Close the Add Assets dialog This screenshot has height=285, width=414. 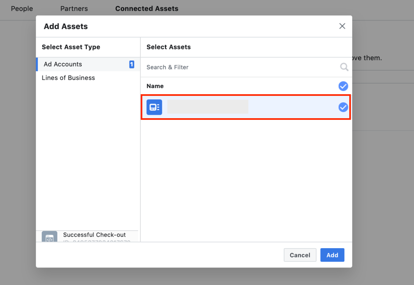pyautogui.click(x=342, y=26)
